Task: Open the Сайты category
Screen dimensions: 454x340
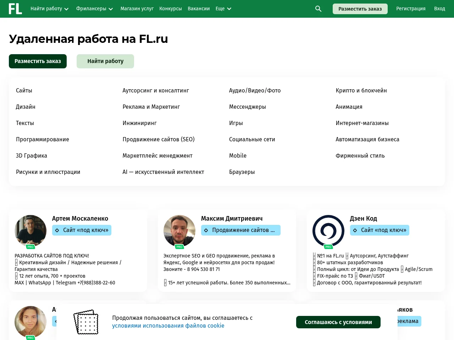Action: click(24, 91)
